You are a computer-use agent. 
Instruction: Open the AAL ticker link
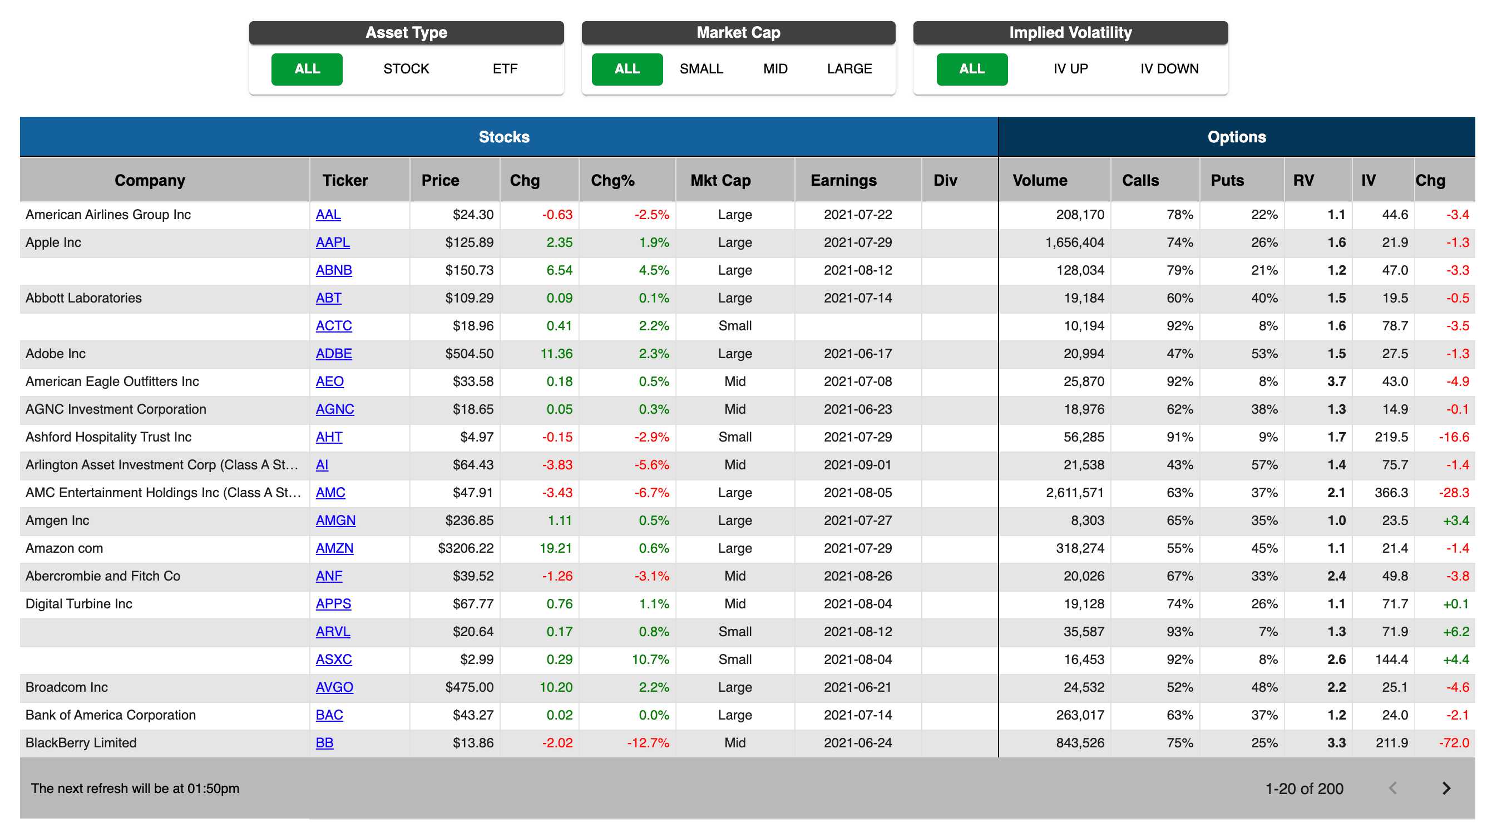coord(328,215)
